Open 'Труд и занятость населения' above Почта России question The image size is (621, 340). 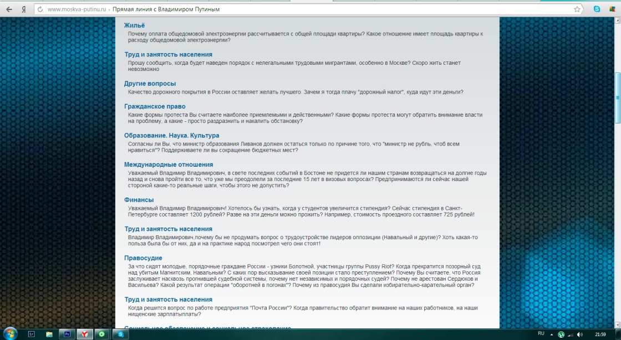point(169,299)
